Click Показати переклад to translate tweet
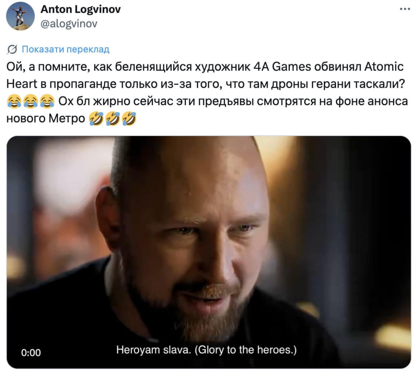The height and width of the screenshot is (375, 417). 66,49
